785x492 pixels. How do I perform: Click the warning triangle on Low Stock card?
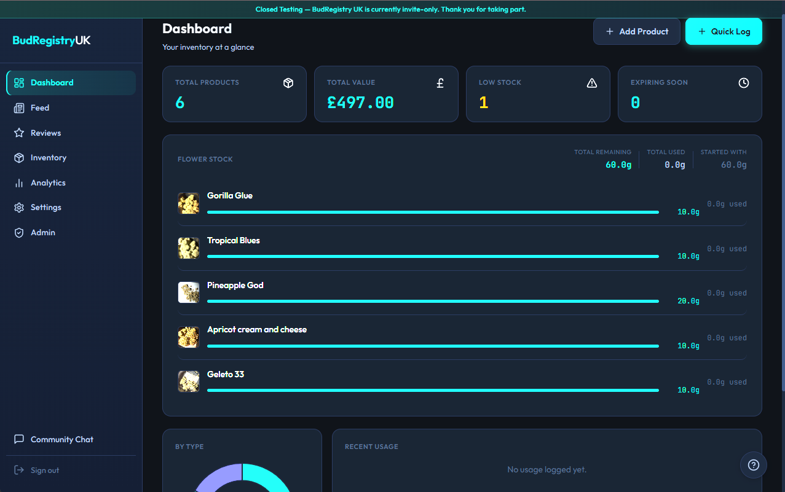click(x=591, y=82)
